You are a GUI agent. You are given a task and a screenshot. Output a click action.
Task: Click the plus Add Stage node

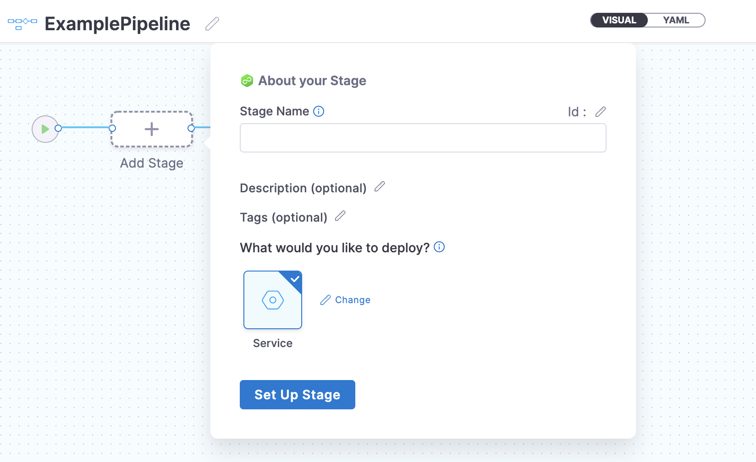coord(152,129)
